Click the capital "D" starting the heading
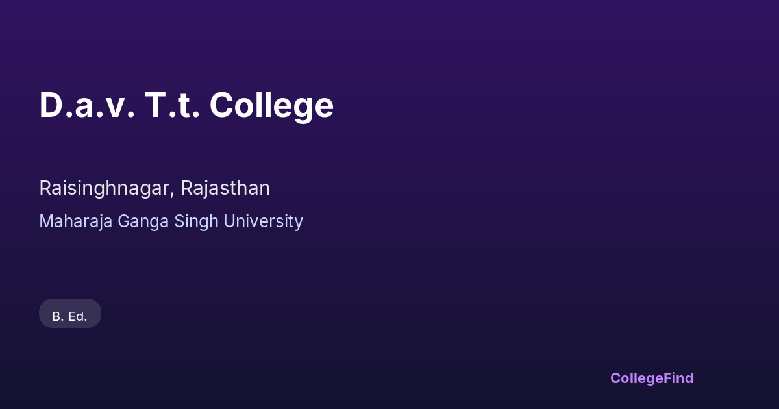 point(50,105)
